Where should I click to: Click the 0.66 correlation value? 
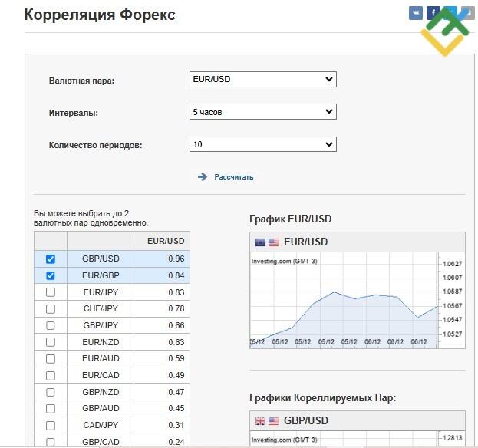(176, 325)
